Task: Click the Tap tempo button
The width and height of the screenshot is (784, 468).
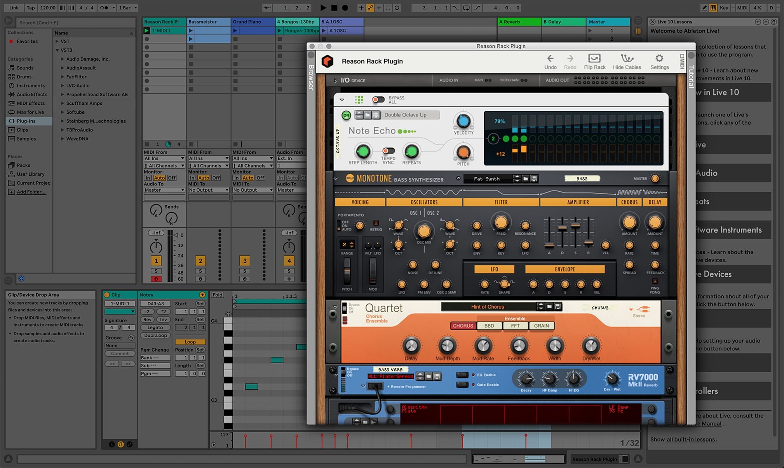Action: click(x=31, y=7)
